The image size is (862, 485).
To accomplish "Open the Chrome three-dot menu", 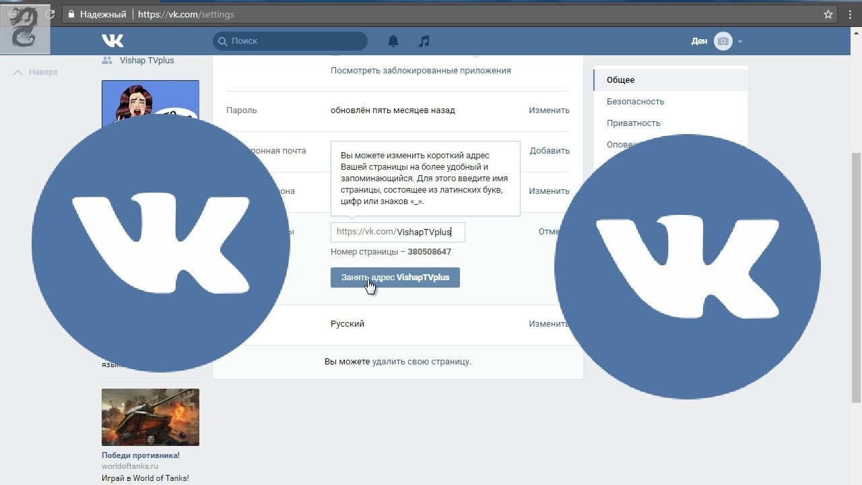I will (849, 14).
